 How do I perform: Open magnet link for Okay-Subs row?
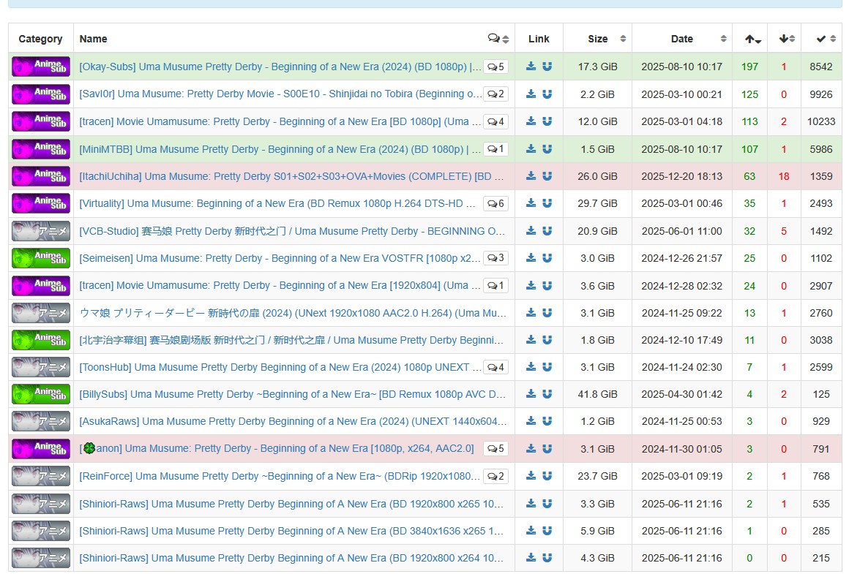547,67
